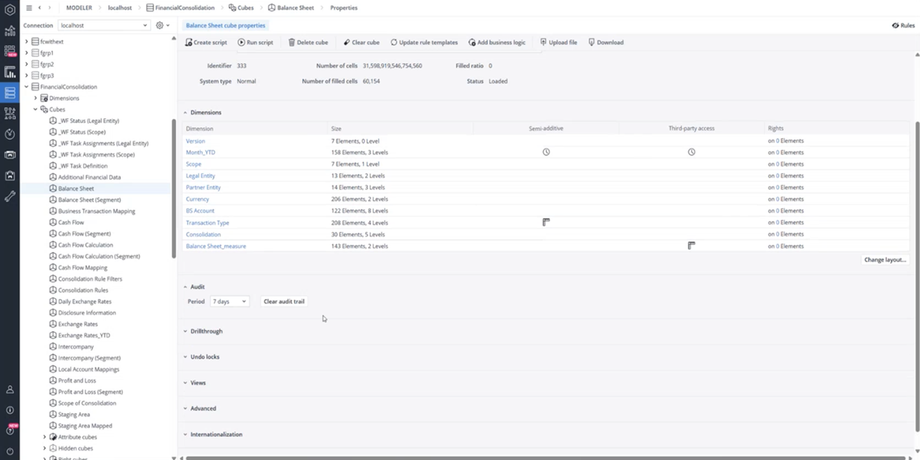Screen dimensions: 920x460
Task: Click the Download toolbar icon
Action: click(592, 42)
